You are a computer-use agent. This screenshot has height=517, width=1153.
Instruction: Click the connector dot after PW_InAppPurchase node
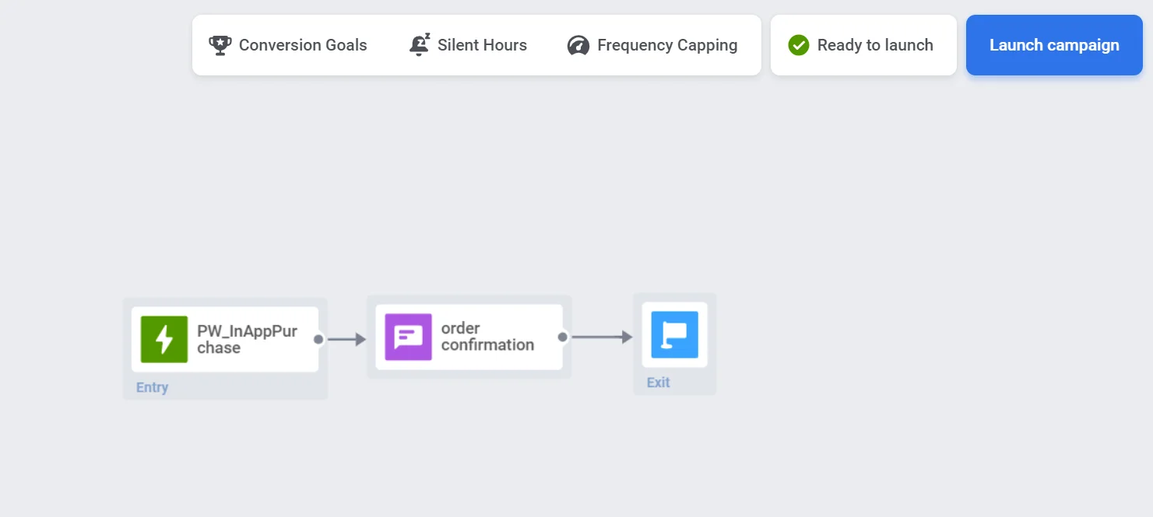click(x=318, y=338)
